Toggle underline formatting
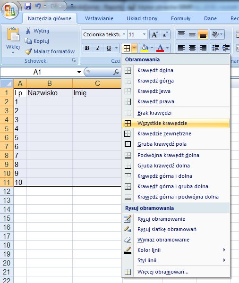The width and height of the screenshot is (239, 283). [x=109, y=48]
